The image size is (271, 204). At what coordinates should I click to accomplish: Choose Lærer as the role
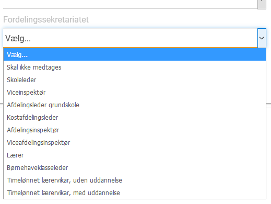point(135,155)
